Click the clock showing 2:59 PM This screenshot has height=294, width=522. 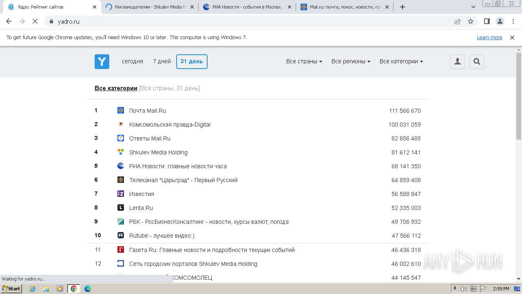tap(501, 289)
